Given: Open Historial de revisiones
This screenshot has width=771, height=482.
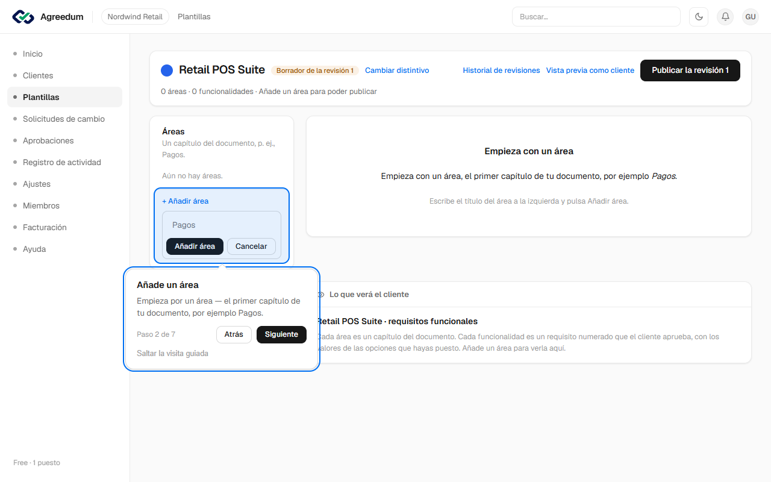Looking at the screenshot, I should pos(501,70).
